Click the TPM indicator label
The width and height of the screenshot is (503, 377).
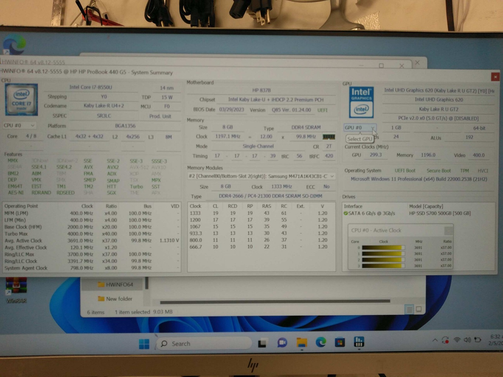(x=464, y=171)
